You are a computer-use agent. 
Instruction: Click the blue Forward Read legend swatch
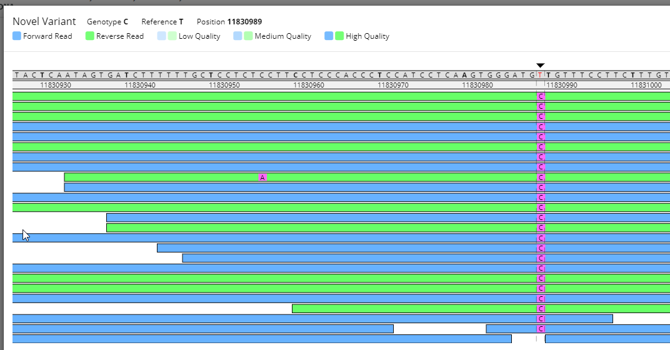click(x=17, y=36)
